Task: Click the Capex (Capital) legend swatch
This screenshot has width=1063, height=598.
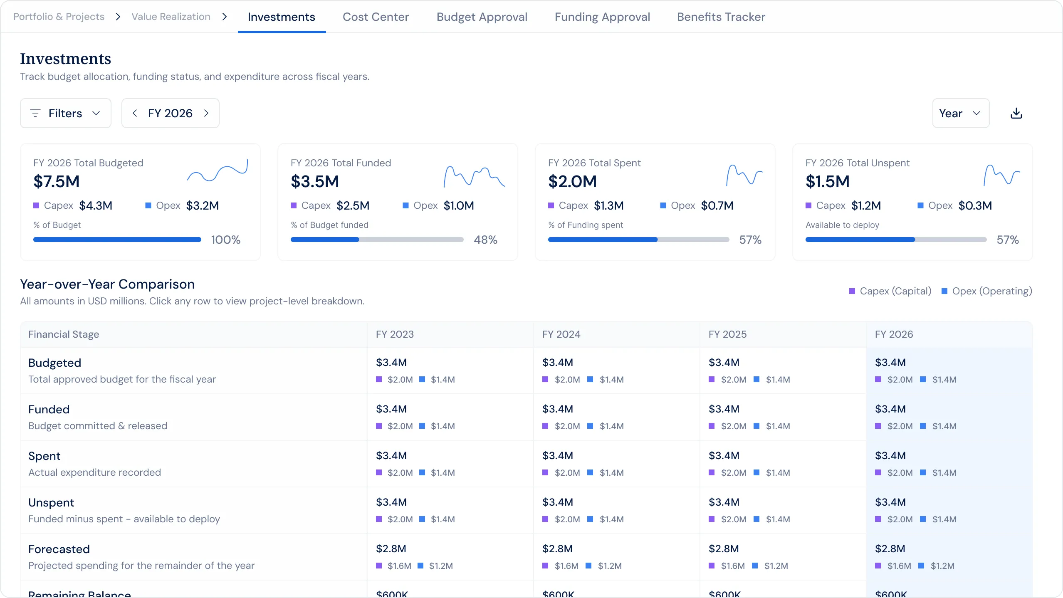Action: coord(852,291)
